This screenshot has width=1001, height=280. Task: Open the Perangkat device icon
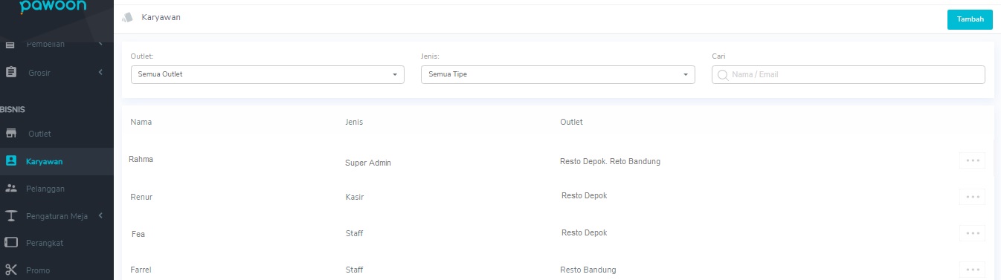pyautogui.click(x=10, y=243)
